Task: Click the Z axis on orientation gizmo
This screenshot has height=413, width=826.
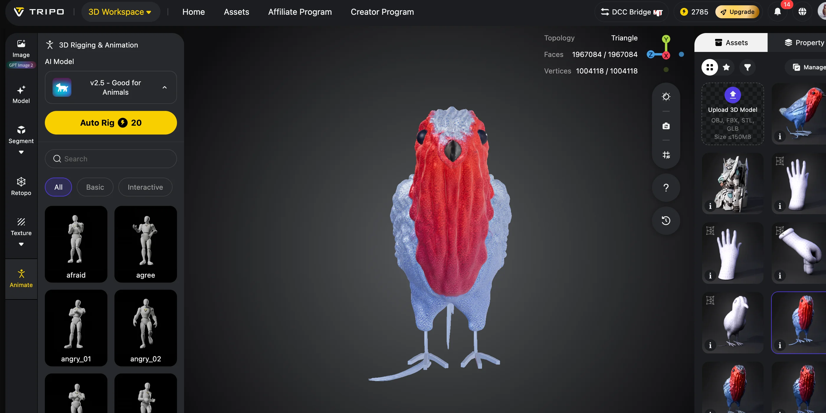Action: coord(650,55)
